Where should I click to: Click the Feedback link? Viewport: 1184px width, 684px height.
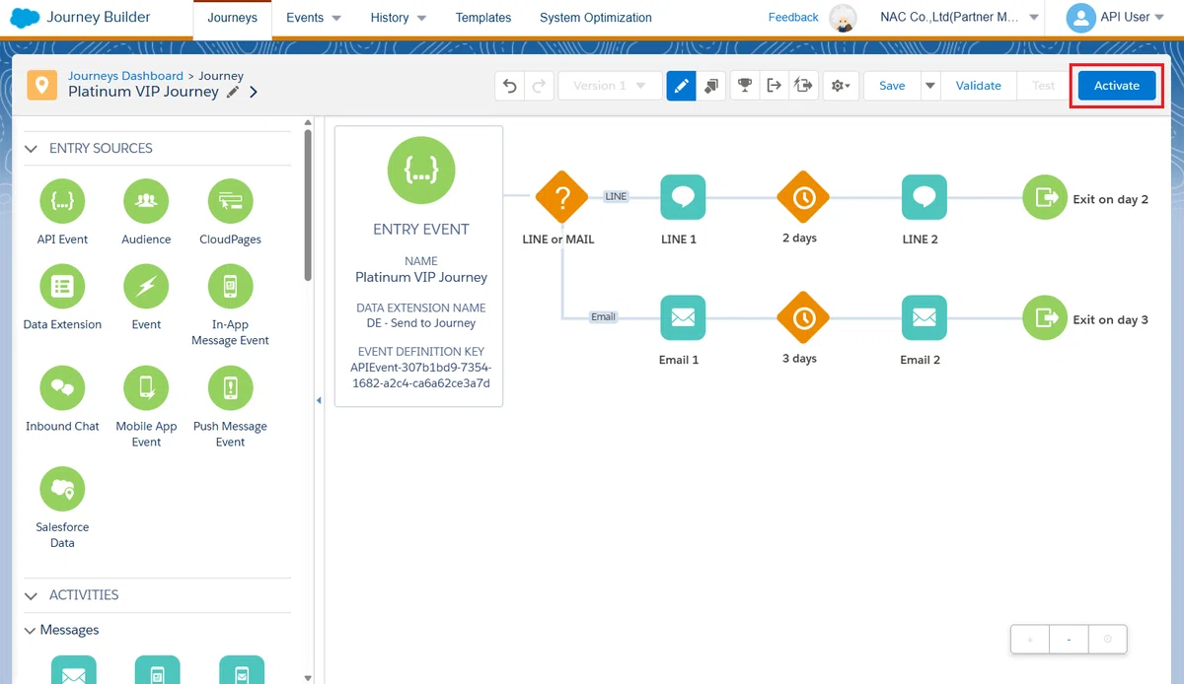(793, 18)
